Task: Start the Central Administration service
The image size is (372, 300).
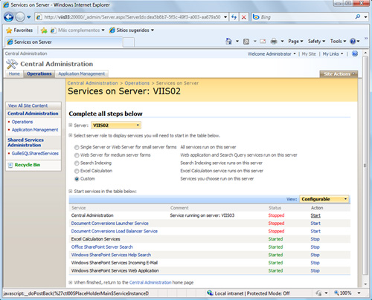Action: 315,215
